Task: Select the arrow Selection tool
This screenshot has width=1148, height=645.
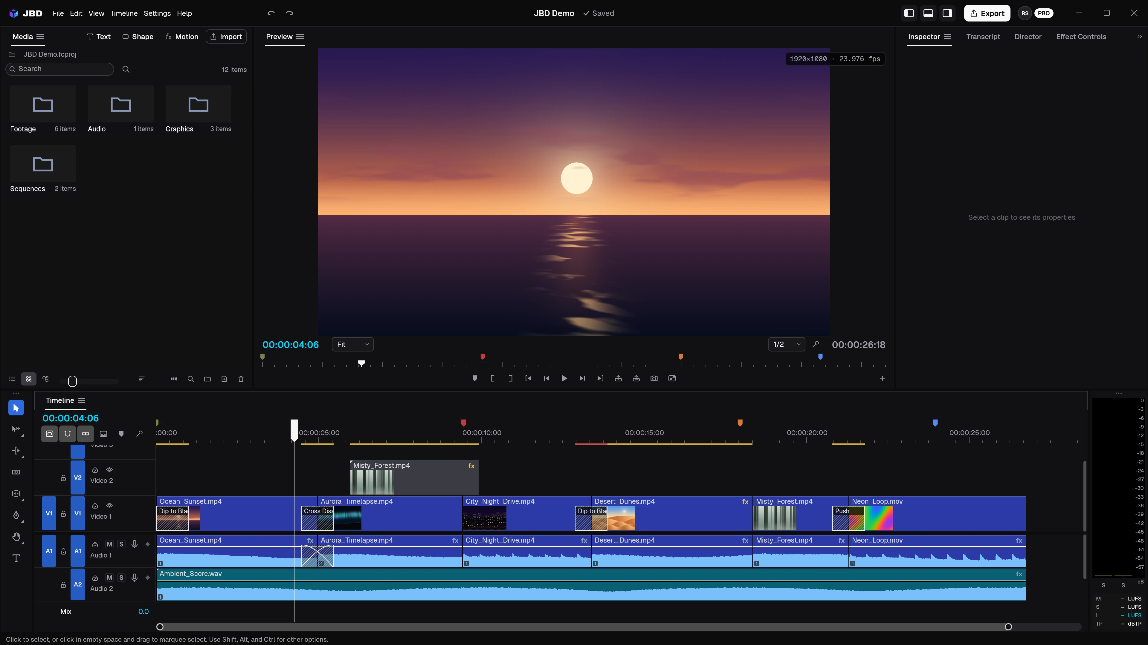Action: (16, 408)
